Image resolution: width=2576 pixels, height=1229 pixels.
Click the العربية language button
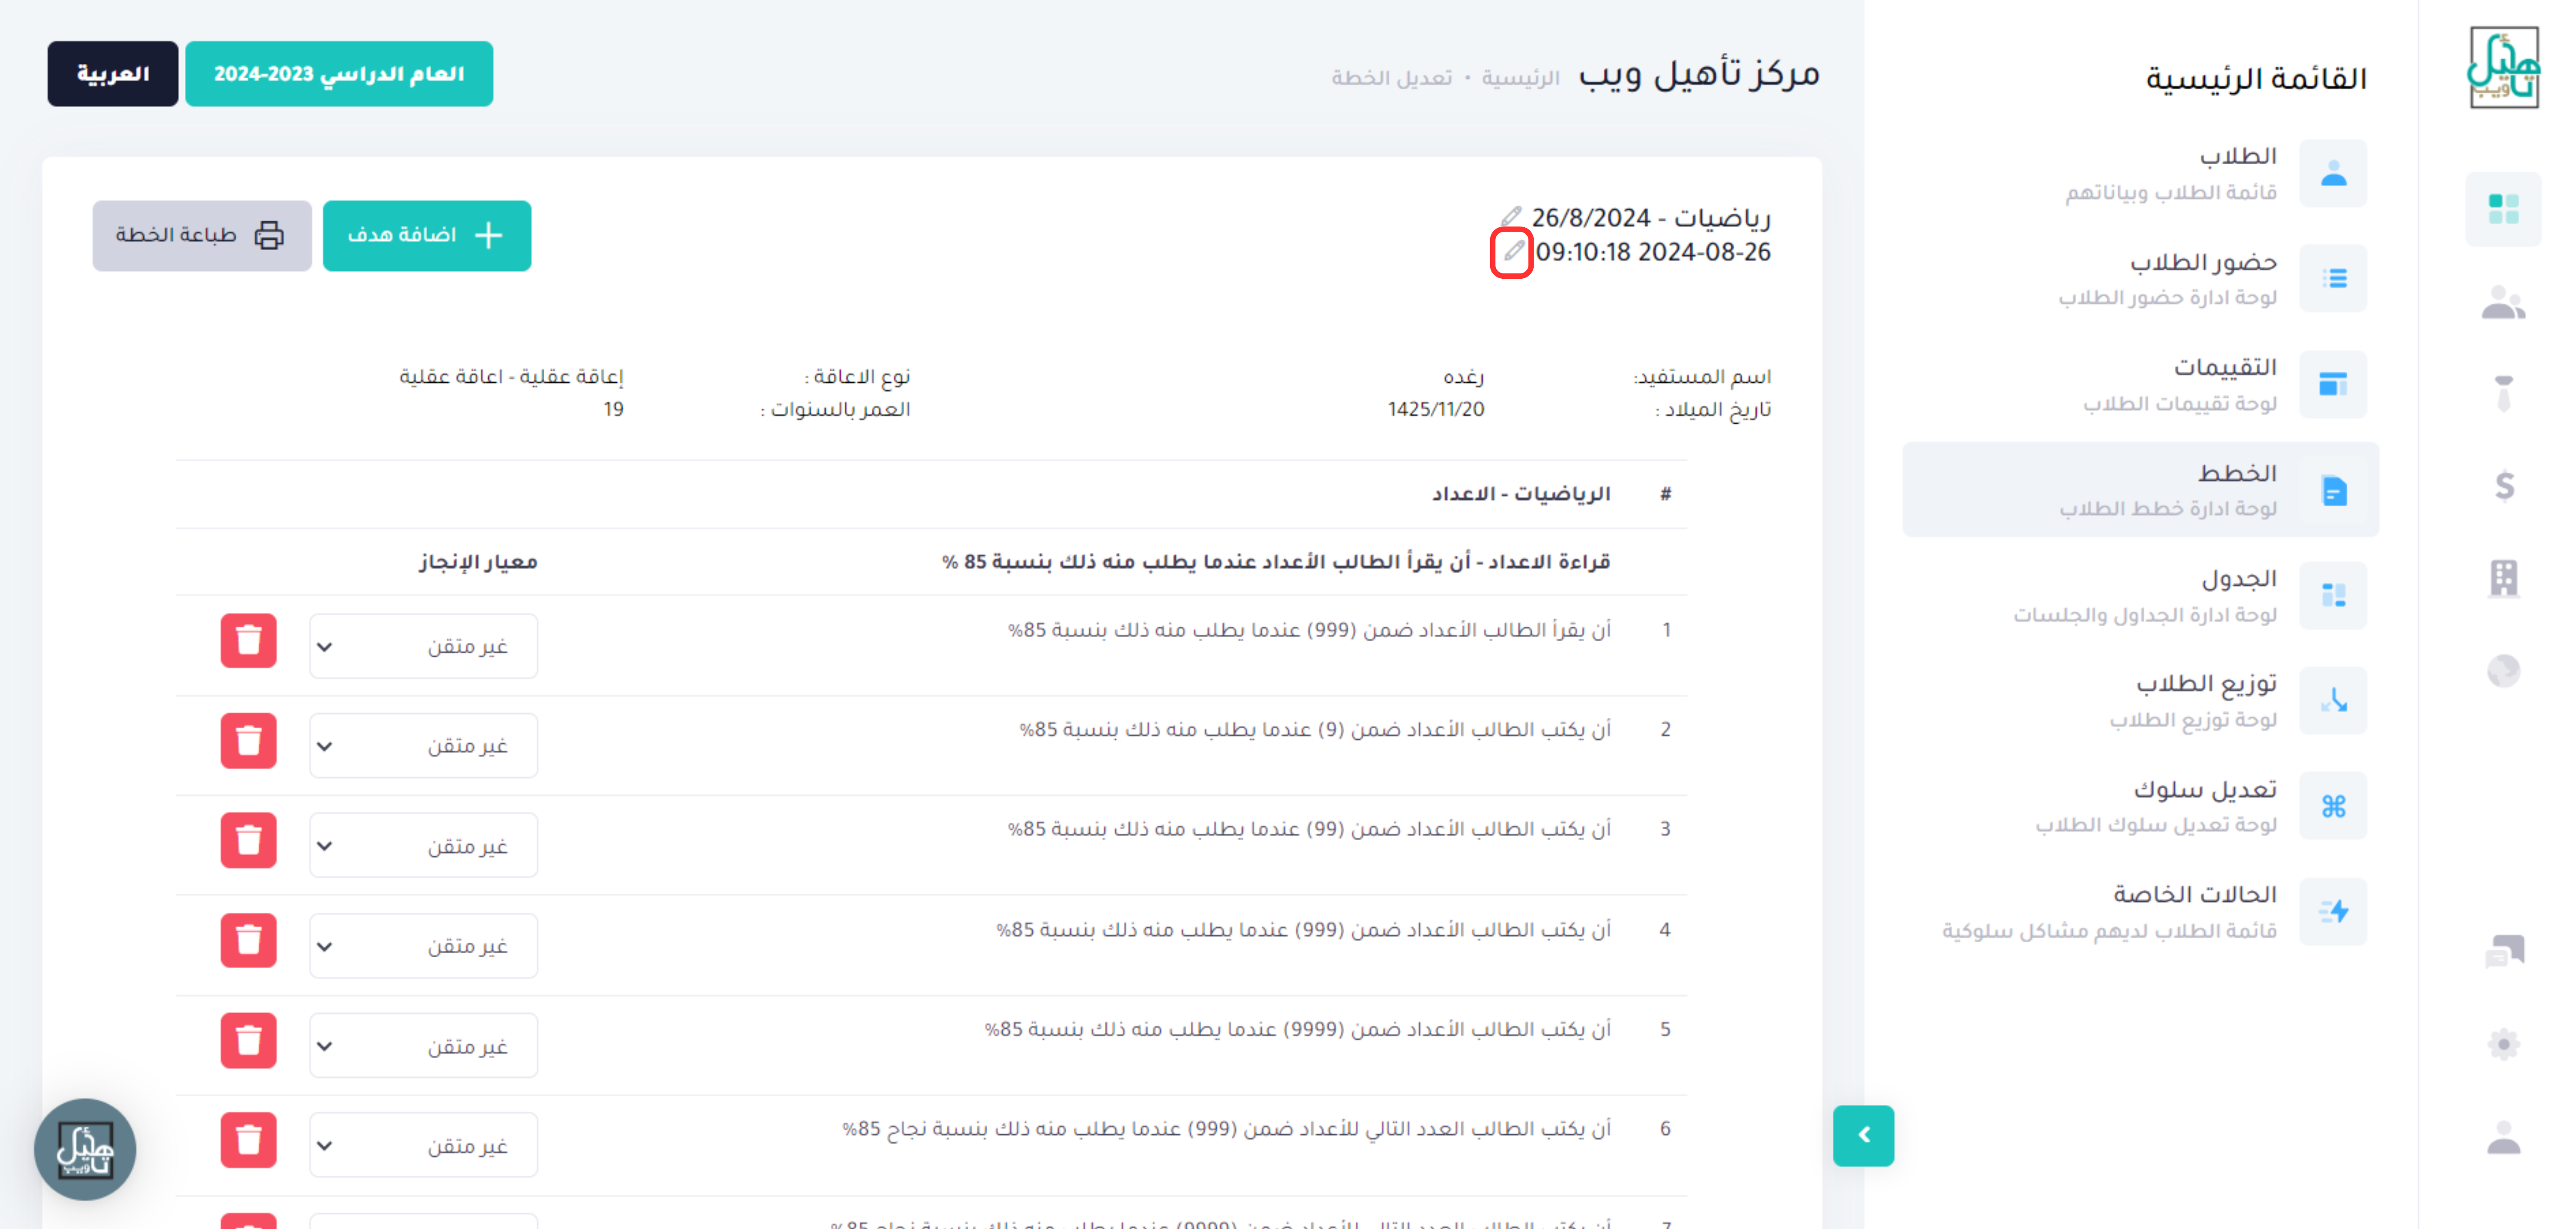pyautogui.click(x=113, y=73)
